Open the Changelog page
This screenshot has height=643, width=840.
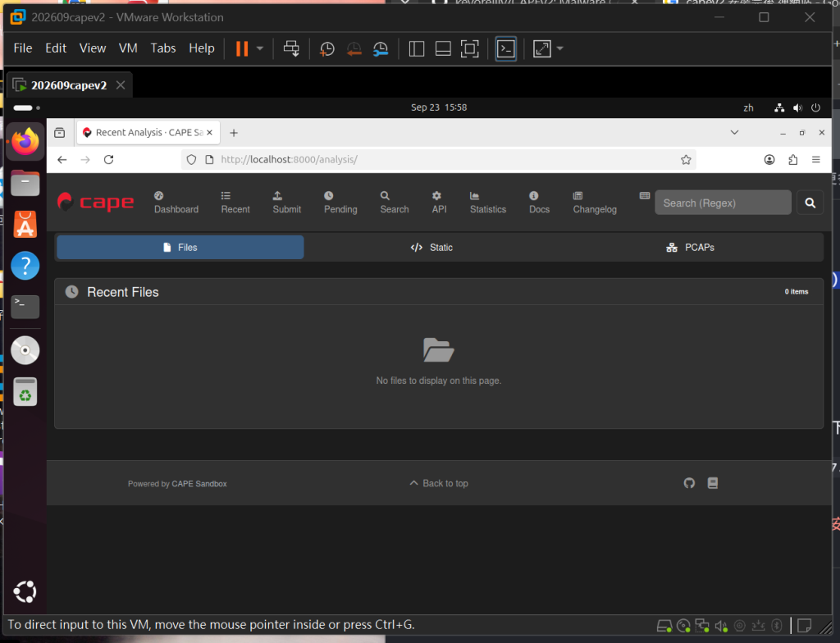[x=595, y=203]
